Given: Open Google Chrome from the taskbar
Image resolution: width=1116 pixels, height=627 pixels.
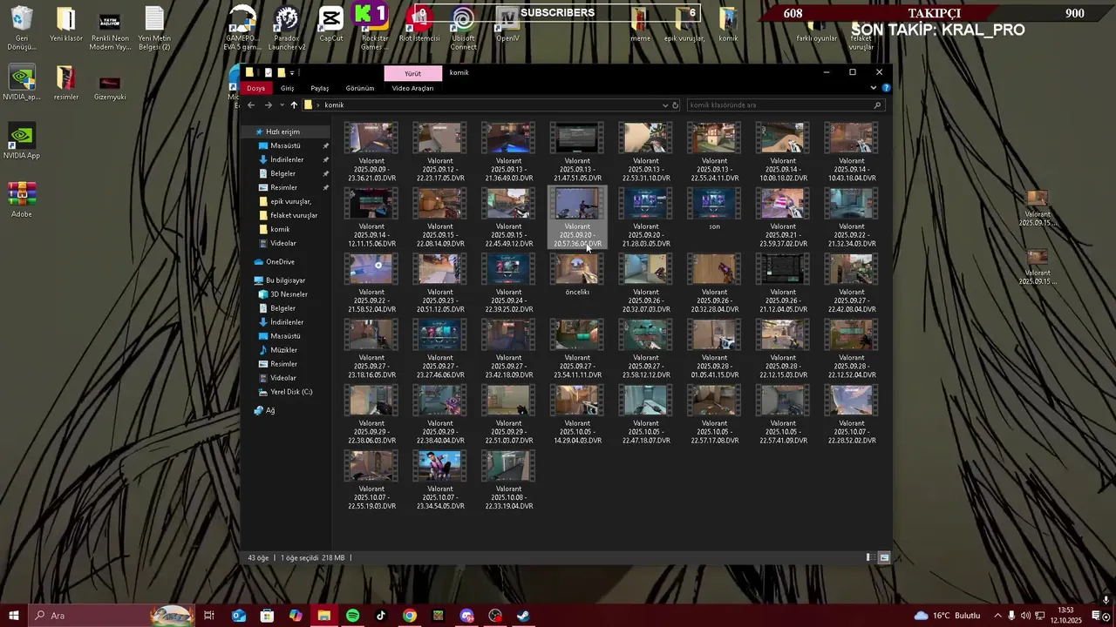Looking at the screenshot, I should [x=410, y=616].
